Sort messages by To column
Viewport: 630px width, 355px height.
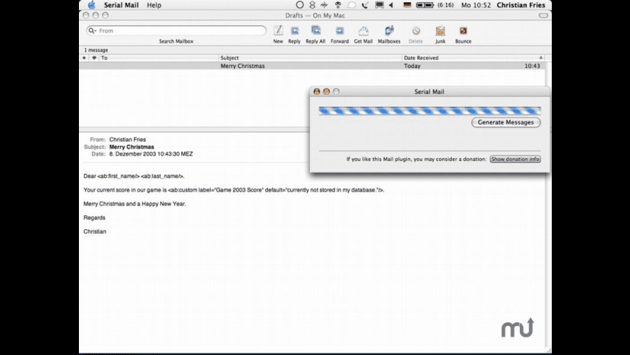(159, 58)
